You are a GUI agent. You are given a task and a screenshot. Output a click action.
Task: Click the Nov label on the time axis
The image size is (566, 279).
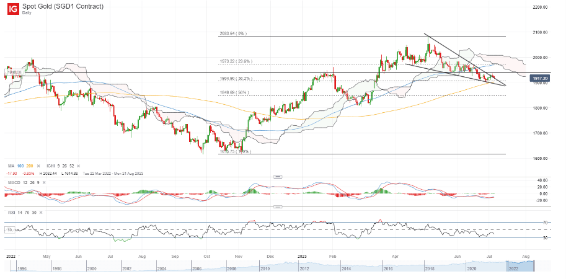[238, 256]
